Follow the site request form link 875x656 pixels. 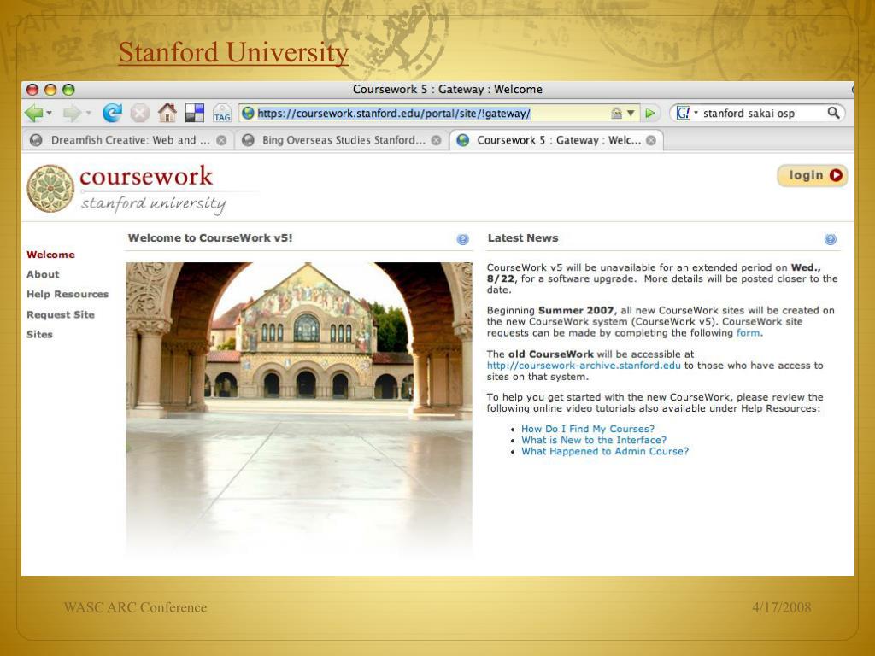pos(749,333)
